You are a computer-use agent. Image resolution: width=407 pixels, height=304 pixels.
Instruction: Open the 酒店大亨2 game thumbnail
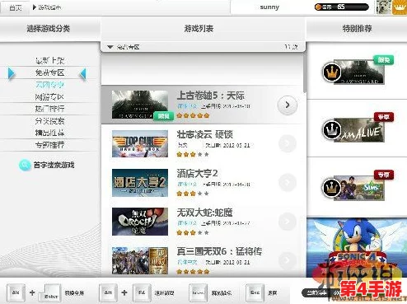point(140,183)
